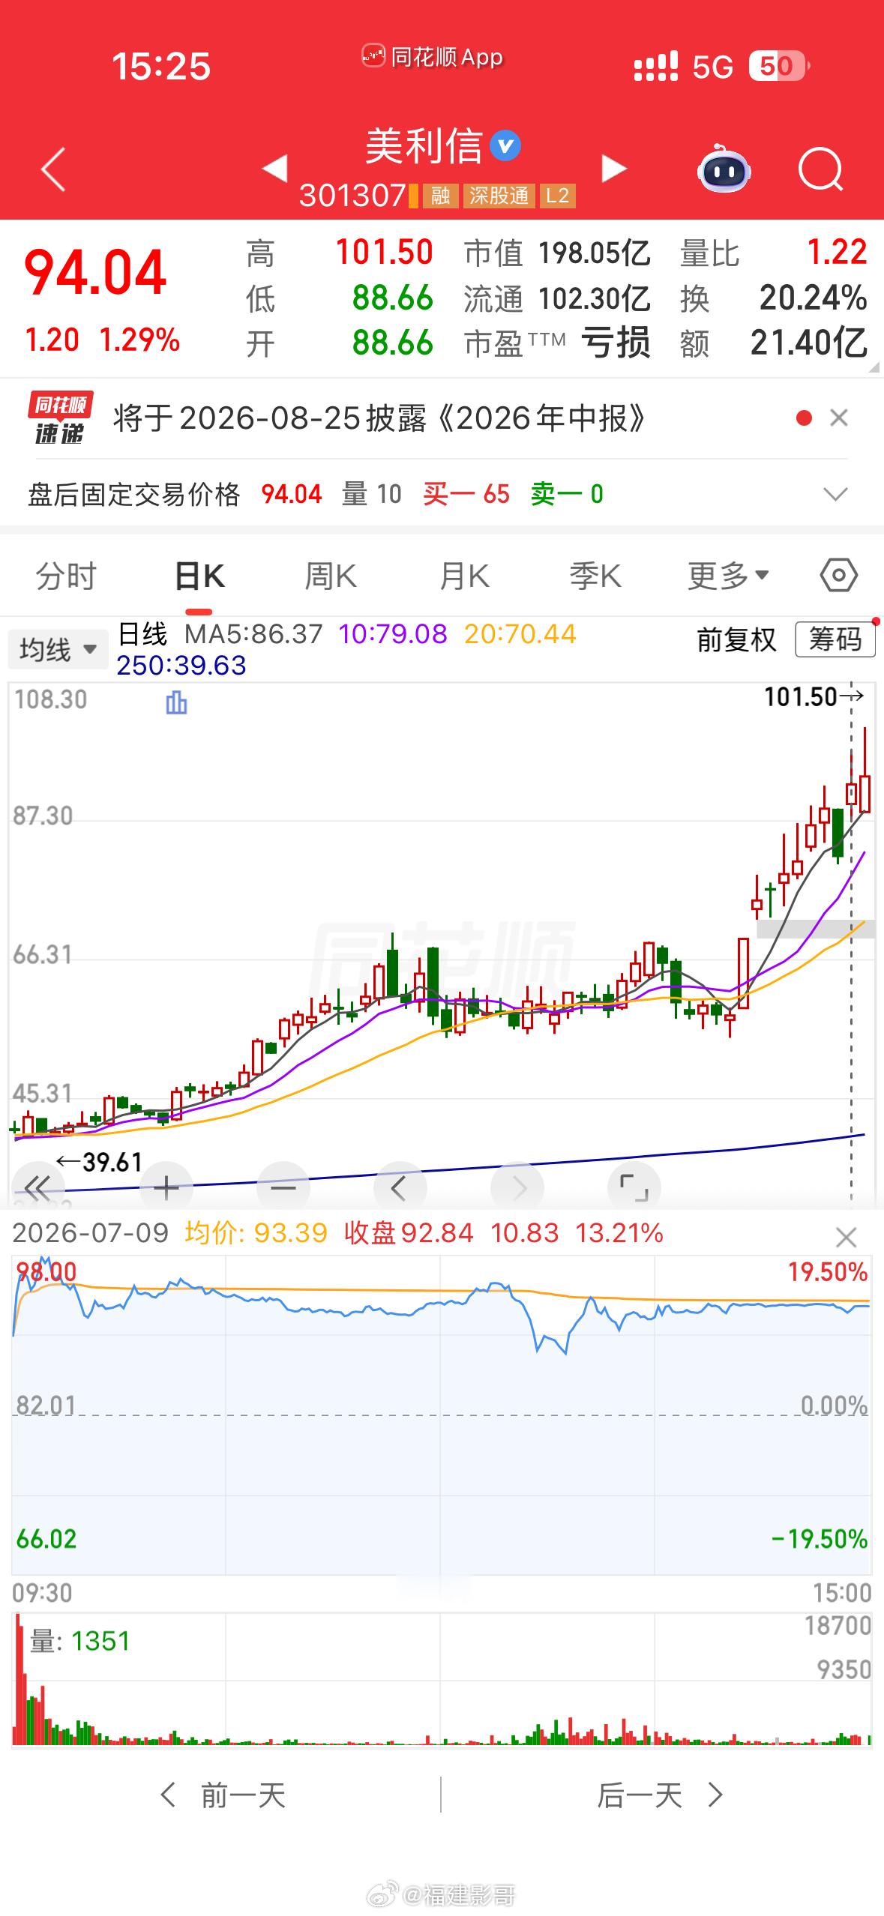Close the intraday detail panel
Viewport: 884px width, 1916px height.
pos(846,1237)
